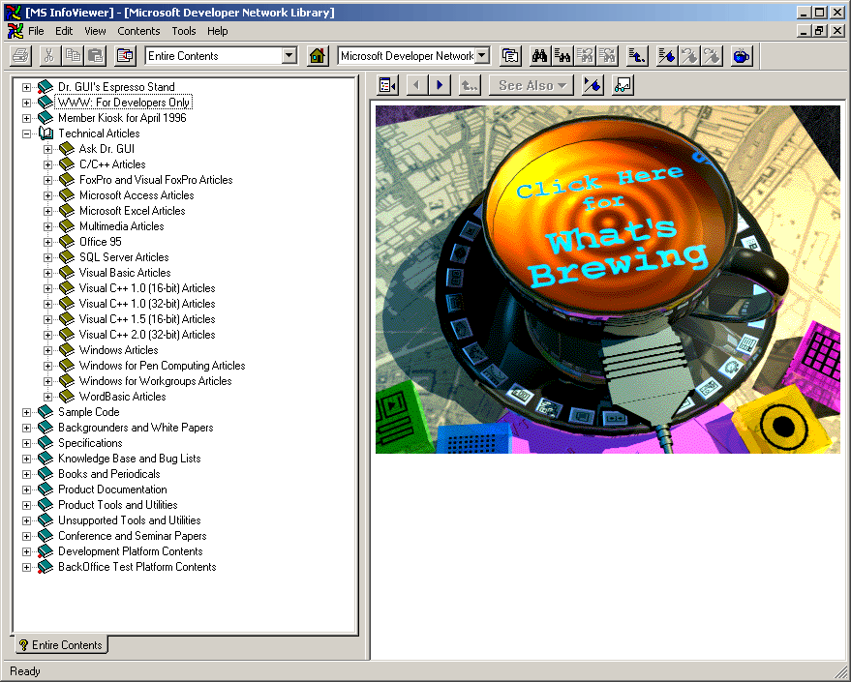Go forward with the blue right arrow
Screen dimensions: 851x682
[x=440, y=85]
